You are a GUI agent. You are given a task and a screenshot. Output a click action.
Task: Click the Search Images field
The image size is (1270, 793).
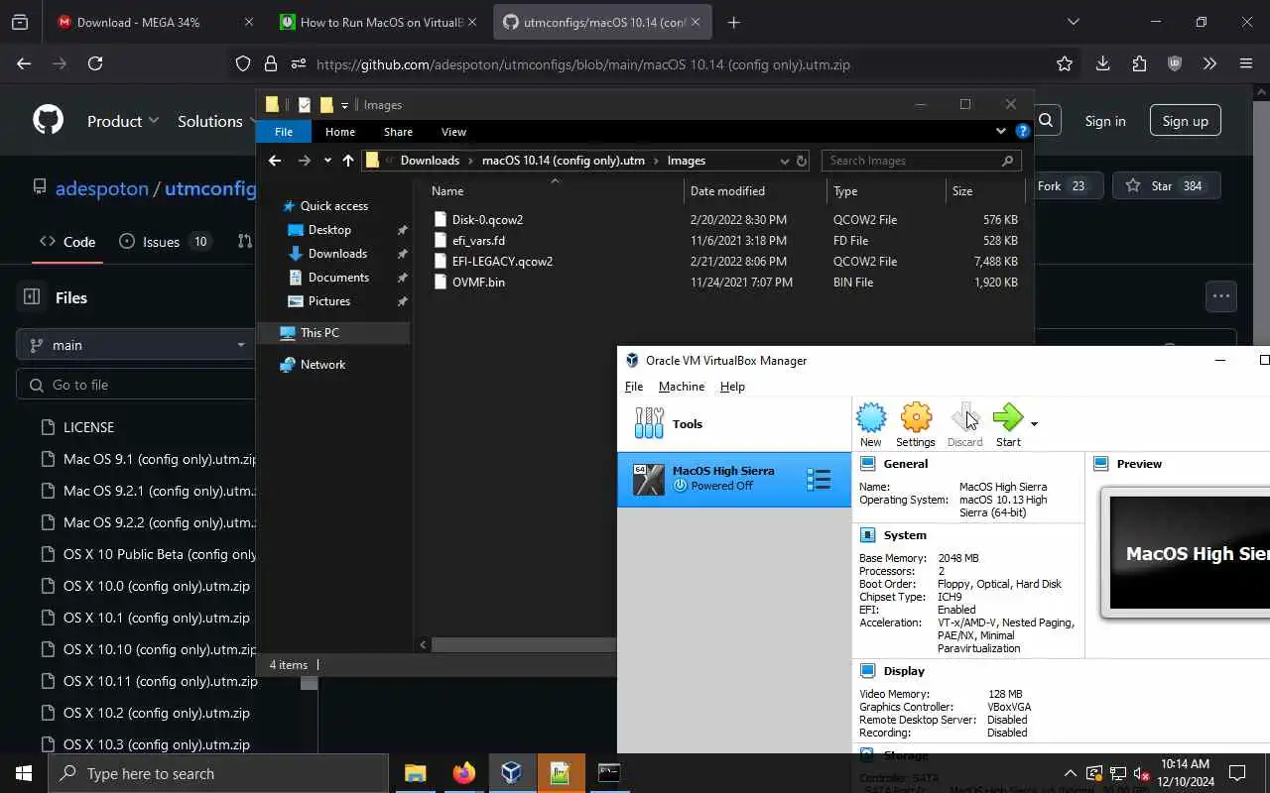pyautogui.click(x=921, y=161)
